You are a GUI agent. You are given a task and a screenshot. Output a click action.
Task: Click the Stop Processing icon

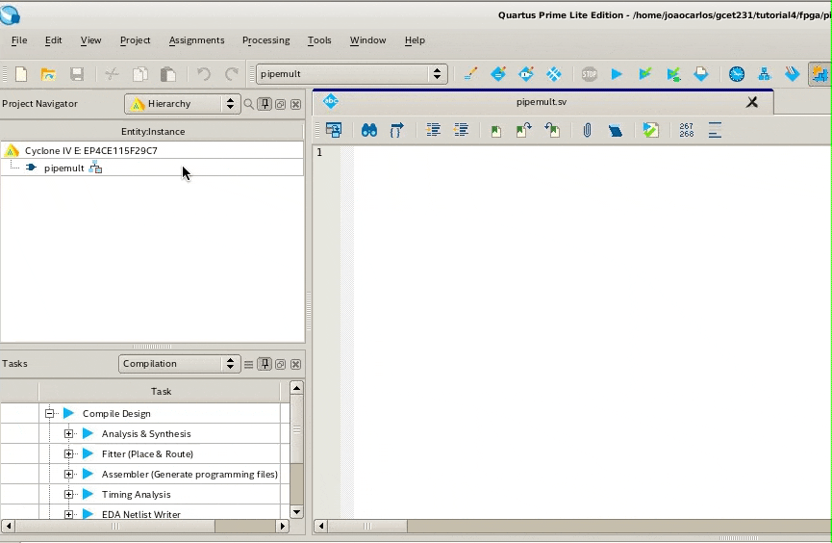(589, 74)
